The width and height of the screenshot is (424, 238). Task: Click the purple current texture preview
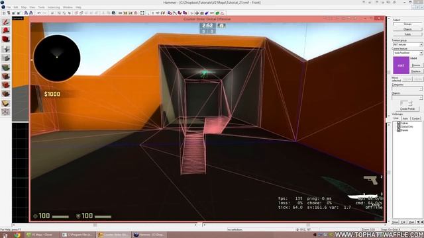[401, 65]
